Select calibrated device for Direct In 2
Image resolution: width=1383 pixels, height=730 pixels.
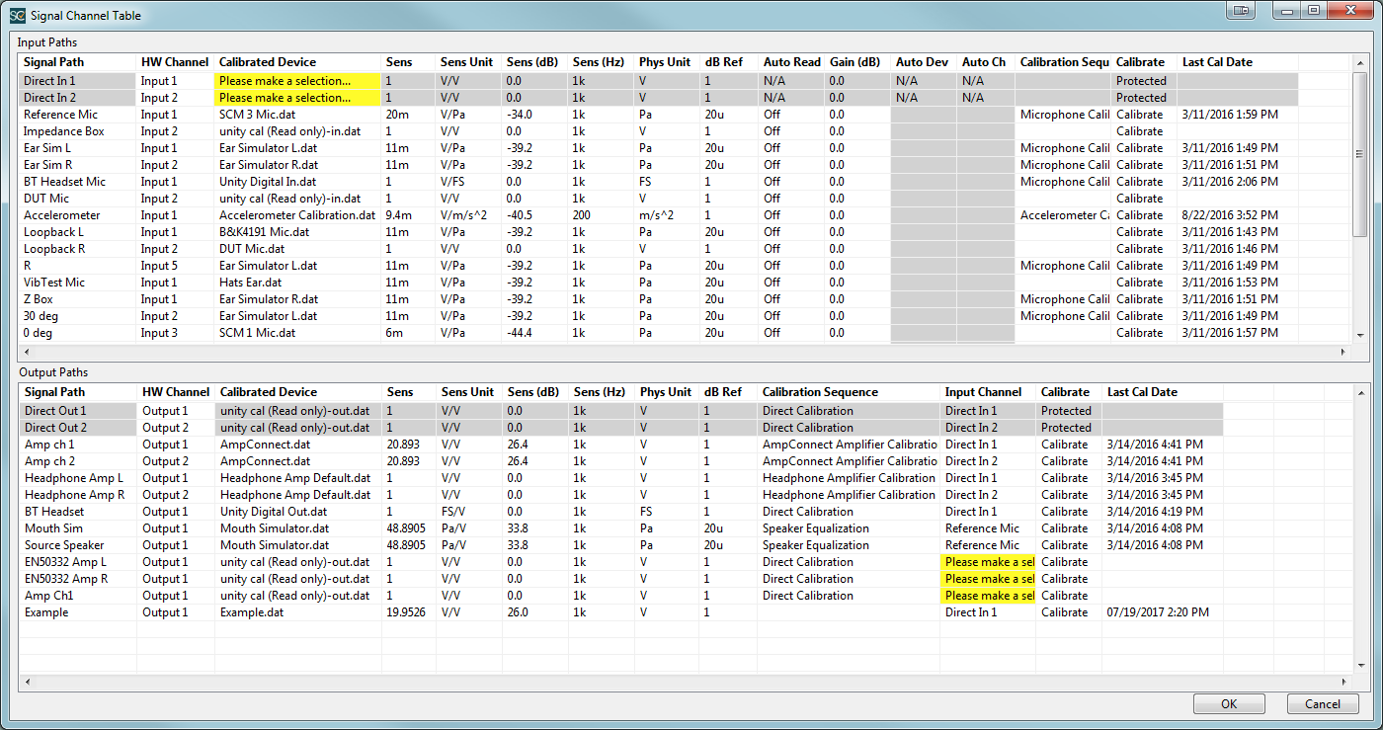298,98
